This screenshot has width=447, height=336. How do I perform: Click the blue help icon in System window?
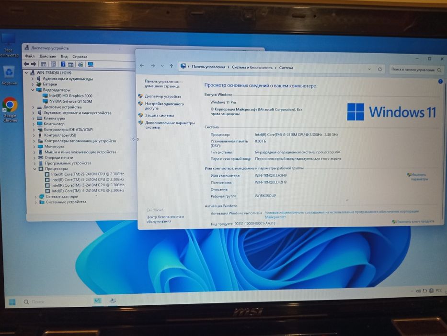[x=440, y=82]
